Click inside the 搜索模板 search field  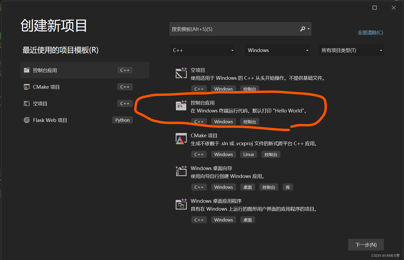coord(233,29)
